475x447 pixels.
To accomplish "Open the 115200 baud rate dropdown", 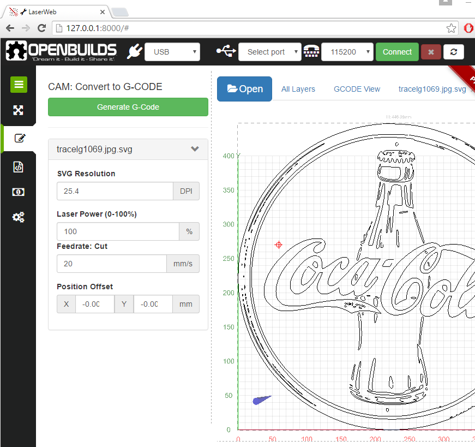I will pyautogui.click(x=347, y=52).
